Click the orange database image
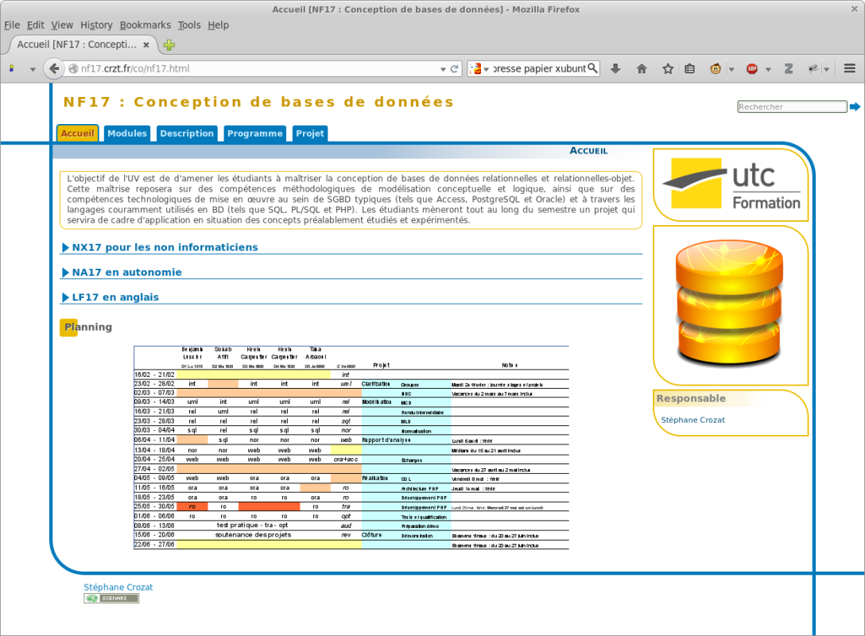 click(x=729, y=303)
